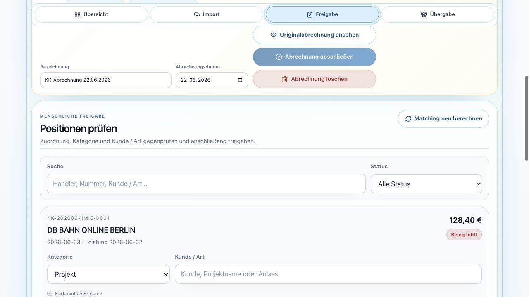Click the refresh icon on Matching neu berechnen
Screen dimensions: 529x297
click(x=408, y=119)
